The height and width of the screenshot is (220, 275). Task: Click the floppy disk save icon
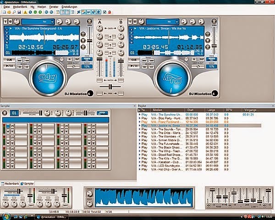pos(19,12)
